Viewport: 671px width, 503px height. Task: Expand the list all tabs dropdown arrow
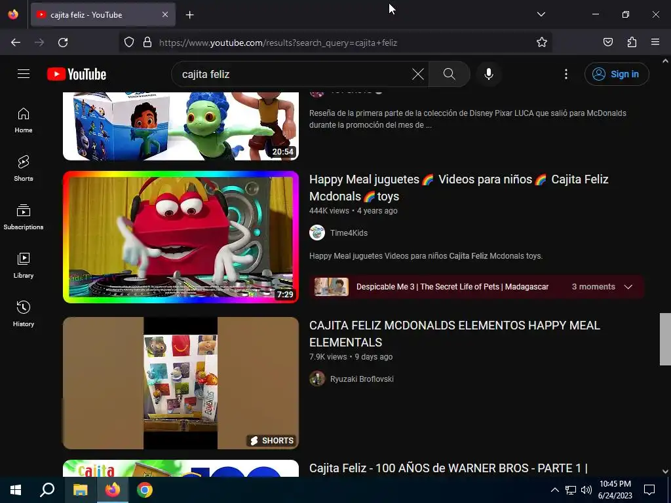click(x=541, y=14)
